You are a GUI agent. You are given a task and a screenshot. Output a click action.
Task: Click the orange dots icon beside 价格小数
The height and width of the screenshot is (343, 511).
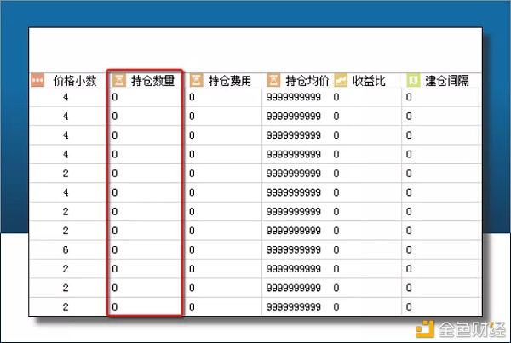click(x=37, y=80)
